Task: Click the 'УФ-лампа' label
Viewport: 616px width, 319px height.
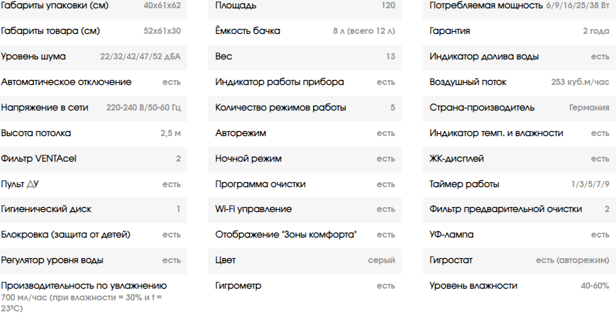Action: click(451, 235)
